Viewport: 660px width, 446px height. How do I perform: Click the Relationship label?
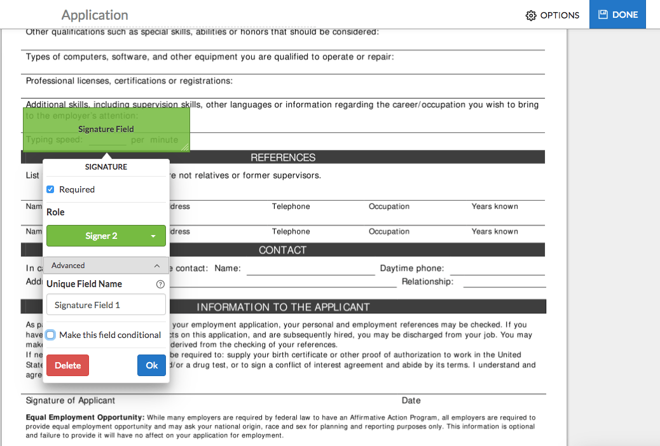coord(427,281)
